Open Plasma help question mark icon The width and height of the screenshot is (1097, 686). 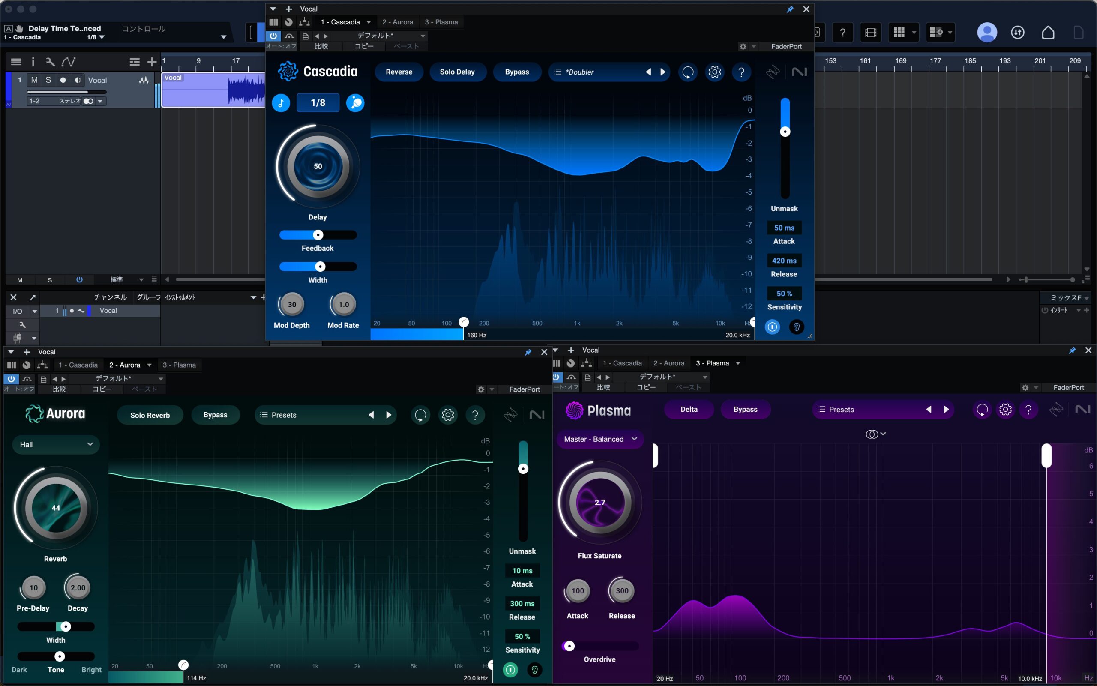tap(1028, 410)
